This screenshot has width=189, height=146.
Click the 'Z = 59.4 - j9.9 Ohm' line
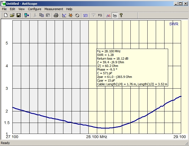(x=110, y=62)
